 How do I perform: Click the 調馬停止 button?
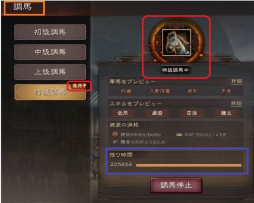tap(176, 185)
